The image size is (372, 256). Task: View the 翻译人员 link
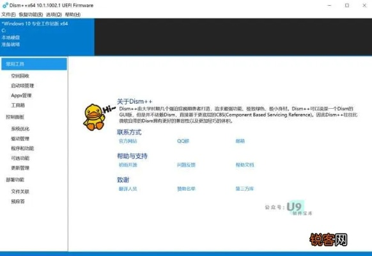pos(128,189)
